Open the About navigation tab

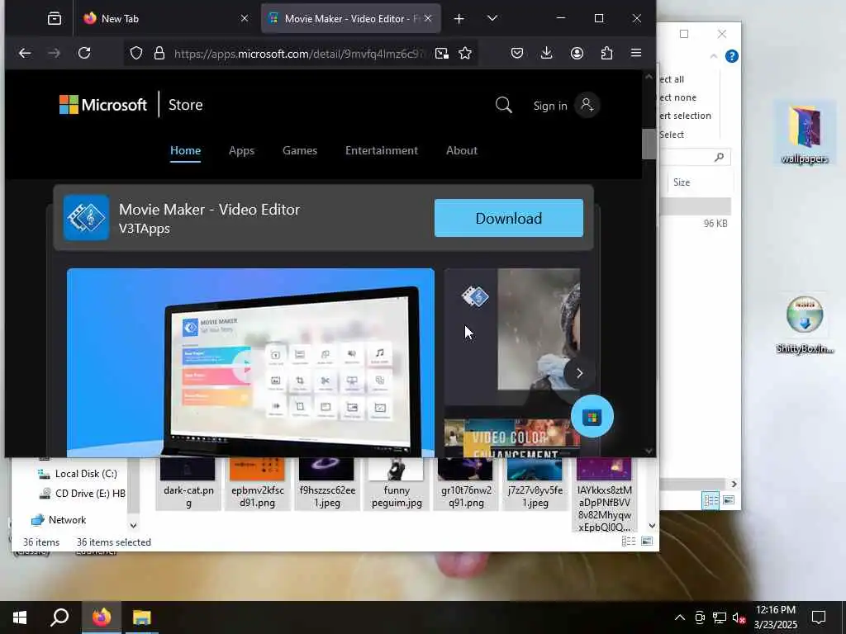(461, 150)
